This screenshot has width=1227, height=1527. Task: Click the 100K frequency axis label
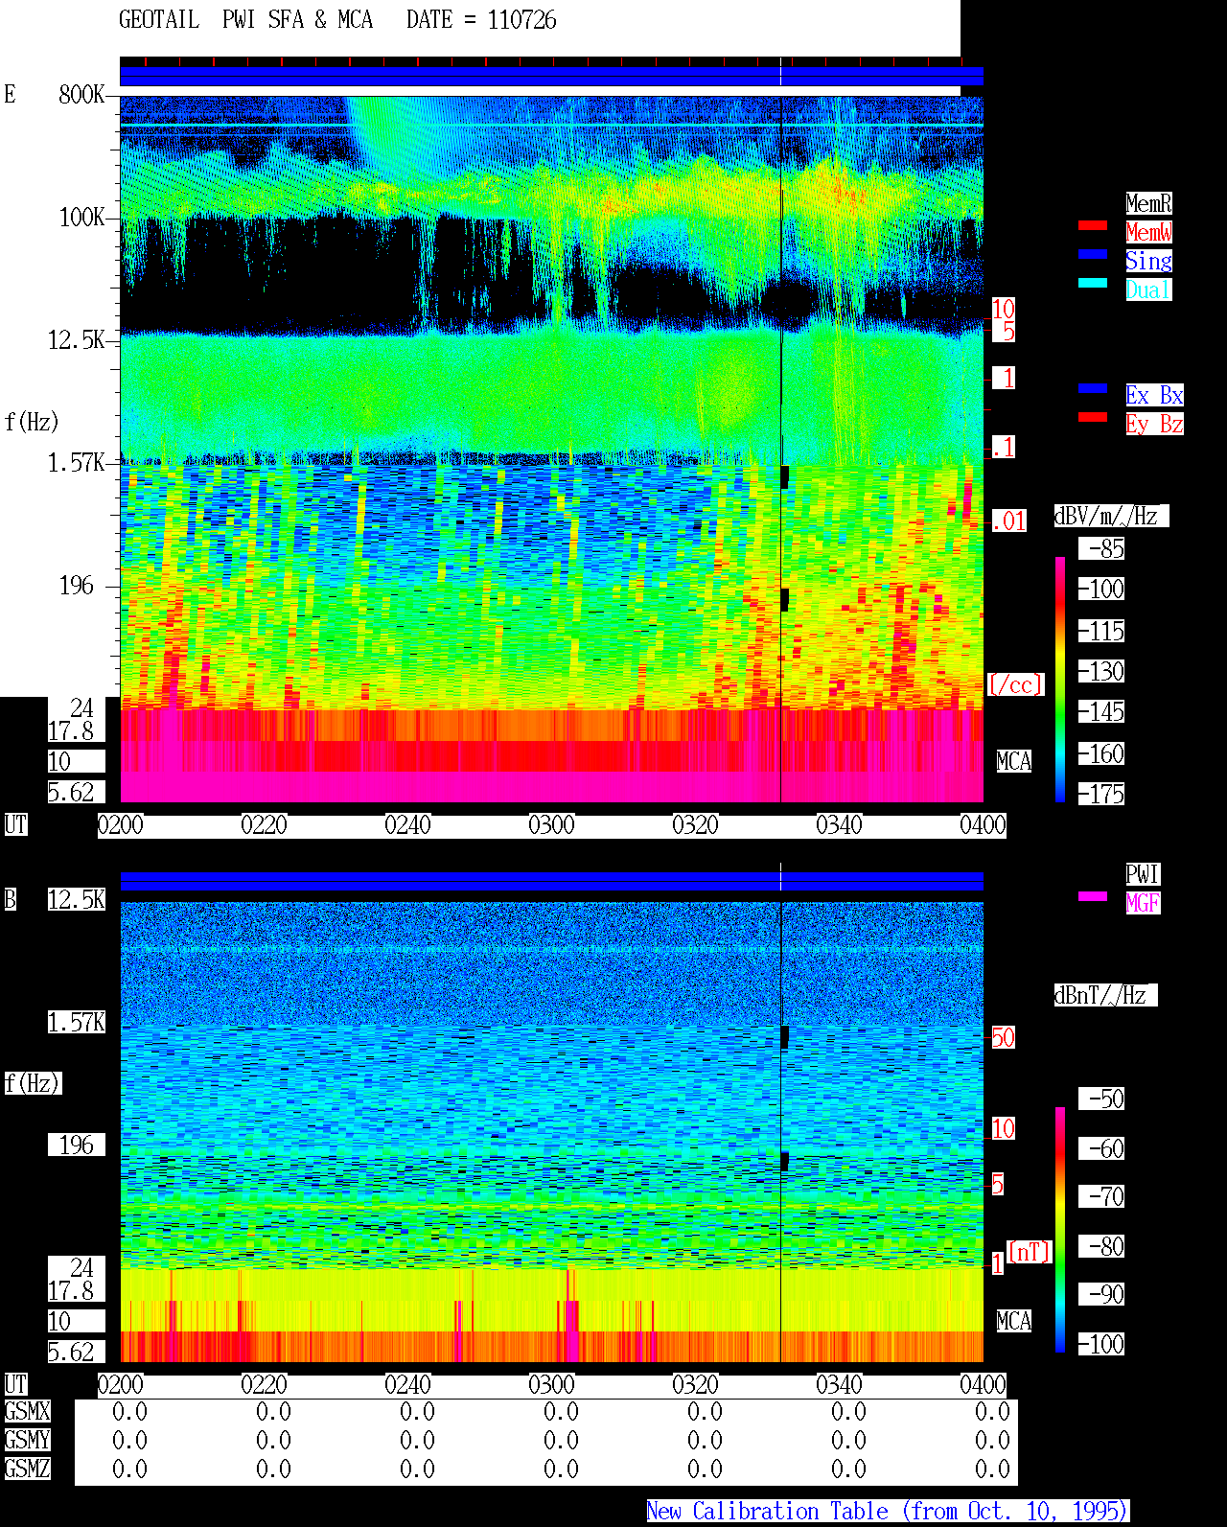[x=81, y=218]
